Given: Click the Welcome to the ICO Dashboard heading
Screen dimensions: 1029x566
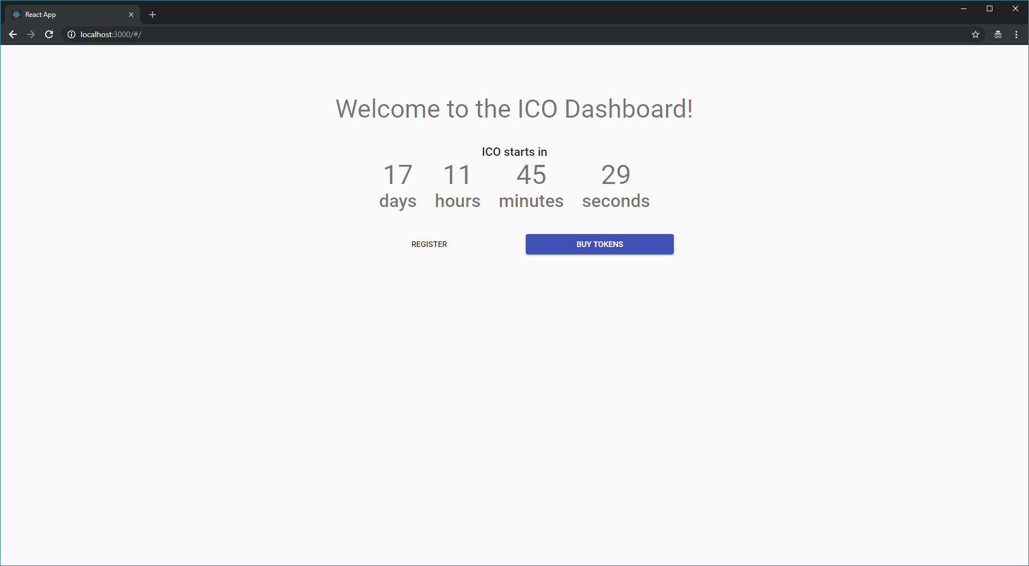Looking at the screenshot, I should [514, 109].
